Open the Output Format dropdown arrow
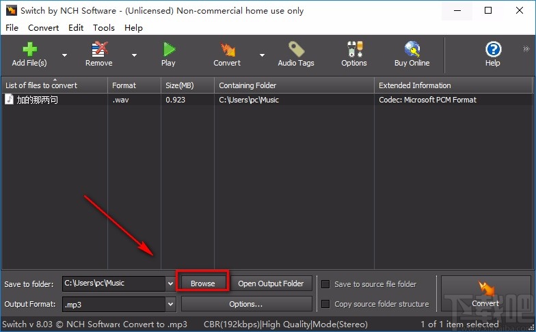Viewport: 536px width, 332px height. (170, 303)
